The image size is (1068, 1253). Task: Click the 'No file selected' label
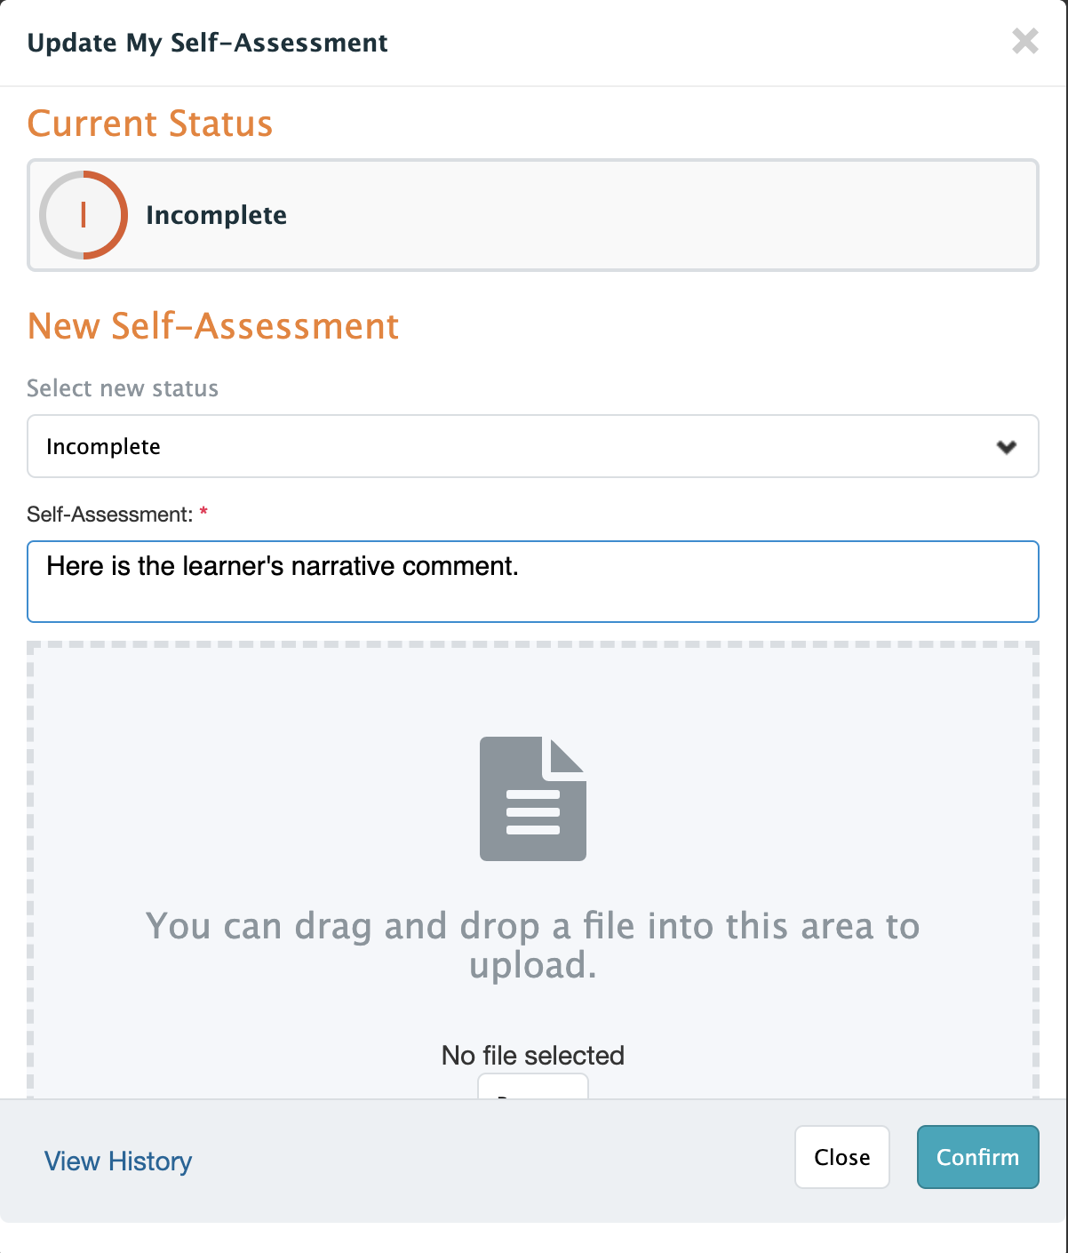(x=533, y=1055)
